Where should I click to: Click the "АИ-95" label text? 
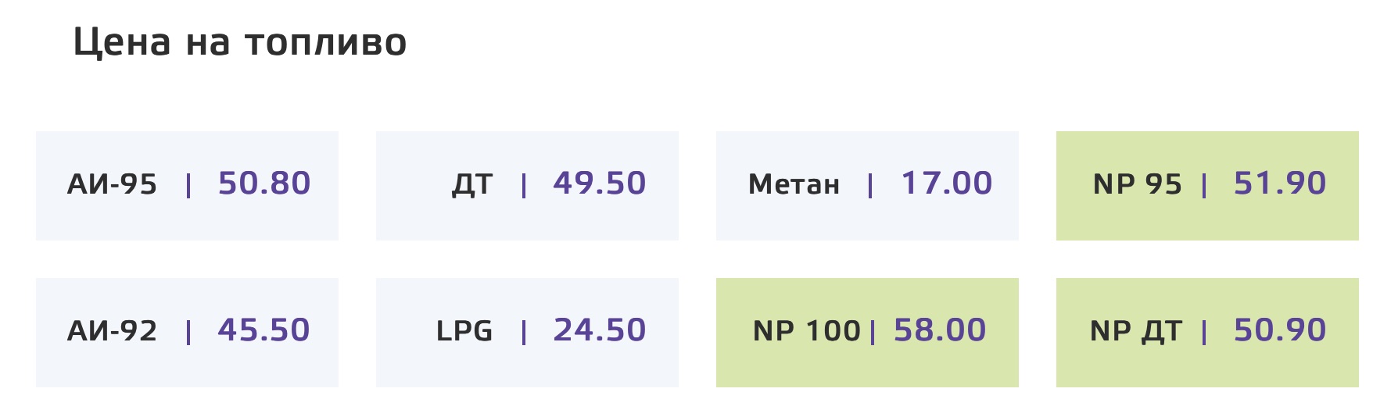[113, 185]
